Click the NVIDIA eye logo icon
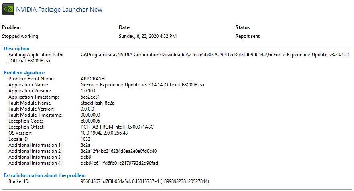Viewport: 354px width, 191px height. (x=8, y=9)
